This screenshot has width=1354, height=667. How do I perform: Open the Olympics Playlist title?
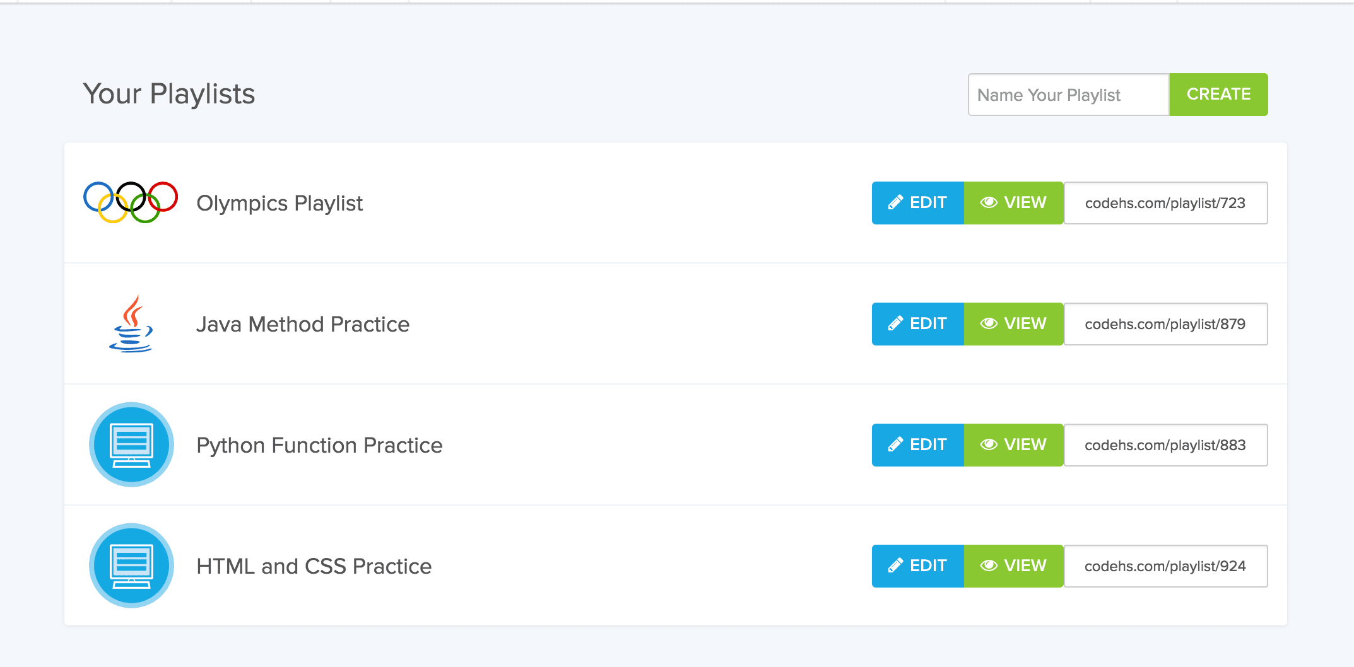pos(280,203)
